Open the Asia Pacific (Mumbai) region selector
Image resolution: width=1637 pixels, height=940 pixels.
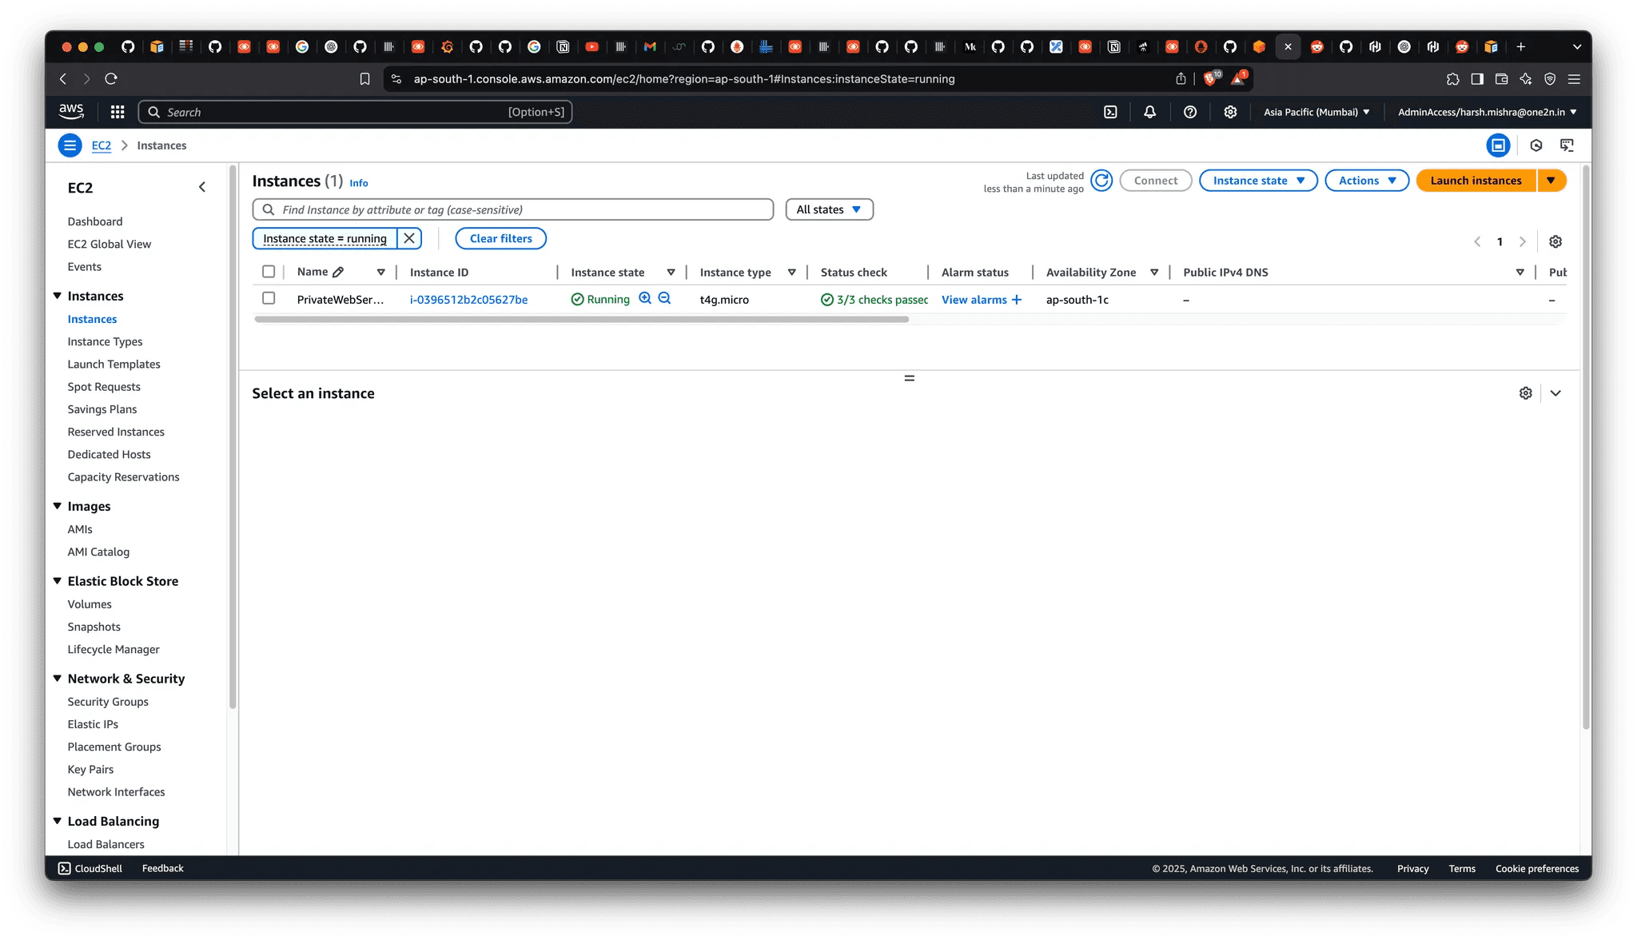click(x=1316, y=112)
